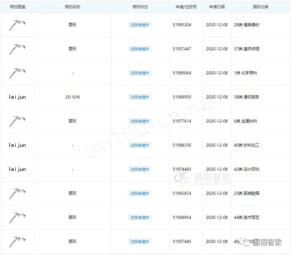
Task: Click the 38类 通讯服务 category
Action: pos(247,97)
